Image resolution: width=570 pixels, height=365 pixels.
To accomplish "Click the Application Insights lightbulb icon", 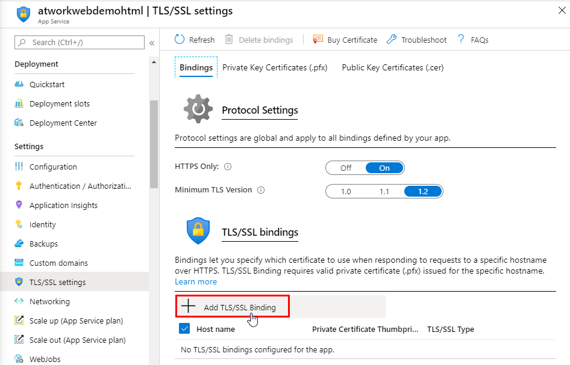I will click(19, 206).
